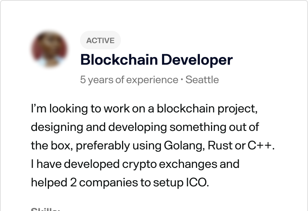Click the ACTIVE status badge
This screenshot has width=308, height=211.
pos(100,40)
